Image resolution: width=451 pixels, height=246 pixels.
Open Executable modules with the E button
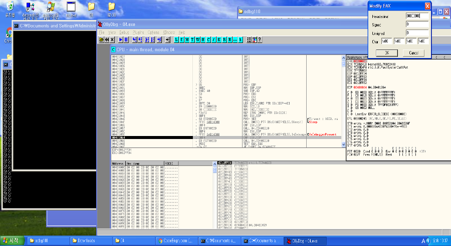coord(182,39)
